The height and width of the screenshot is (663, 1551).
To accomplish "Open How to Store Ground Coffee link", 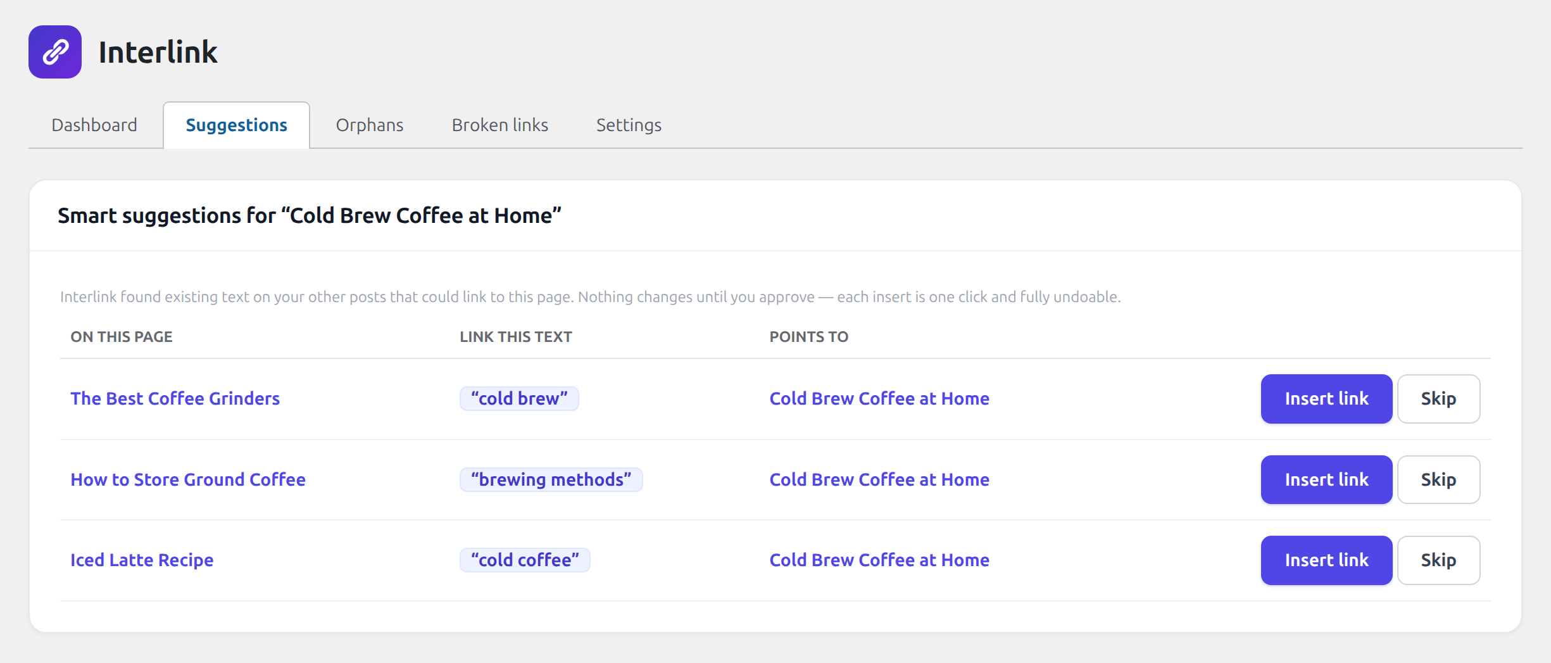I will point(188,479).
